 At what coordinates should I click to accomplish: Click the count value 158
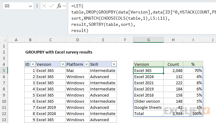[173, 95]
